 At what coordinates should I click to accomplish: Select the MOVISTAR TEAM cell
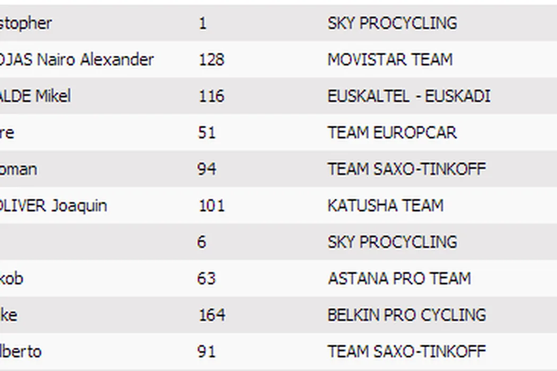(x=390, y=59)
